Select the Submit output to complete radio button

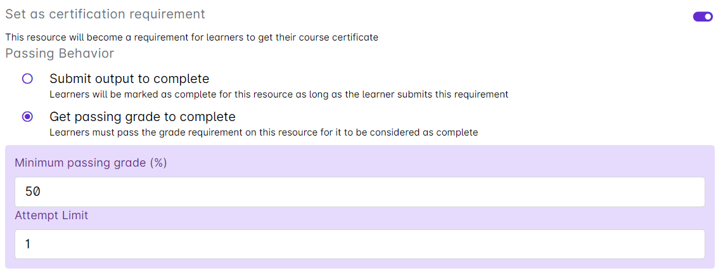pyautogui.click(x=27, y=79)
